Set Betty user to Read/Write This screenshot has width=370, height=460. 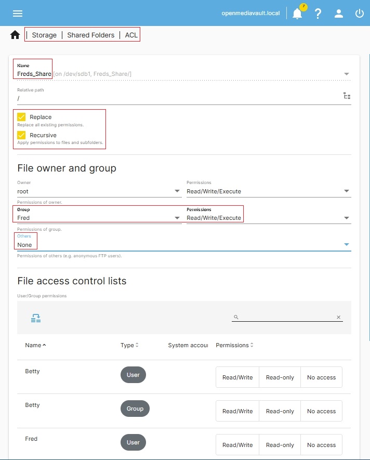point(237,377)
